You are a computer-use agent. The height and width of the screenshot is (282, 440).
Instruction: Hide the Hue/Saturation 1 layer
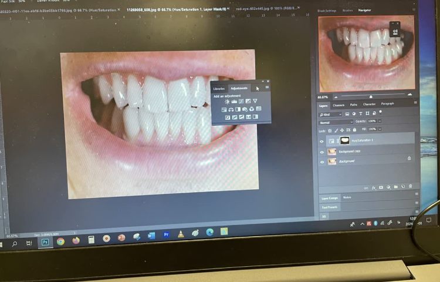pos(321,141)
